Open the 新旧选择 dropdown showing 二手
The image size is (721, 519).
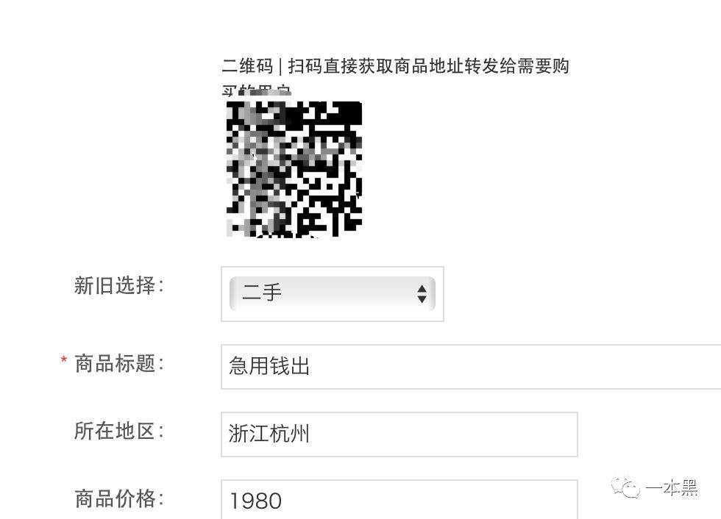pos(332,294)
